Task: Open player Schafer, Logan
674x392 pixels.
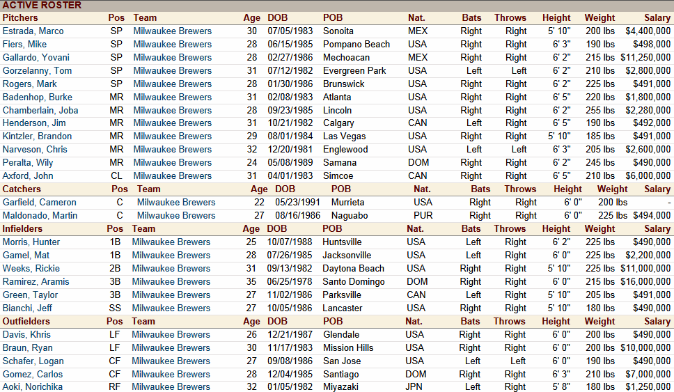Action: (x=33, y=361)
